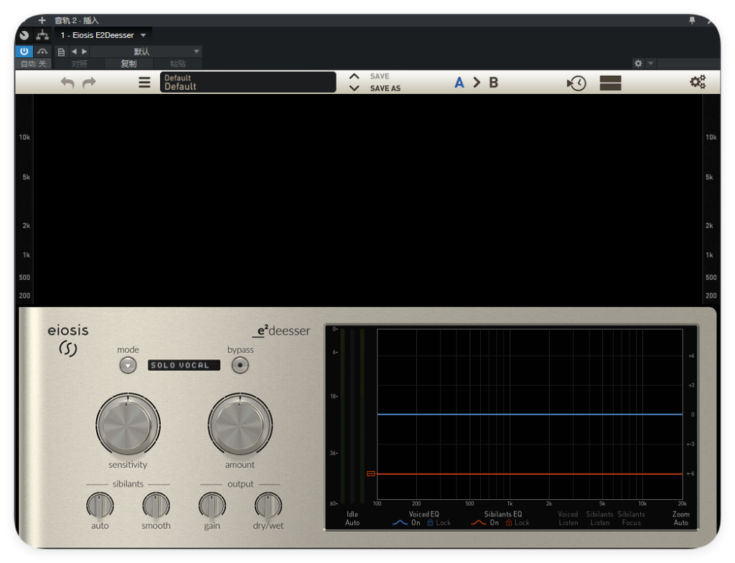Click the sidechain arc icon next to power

click(42, 52)
